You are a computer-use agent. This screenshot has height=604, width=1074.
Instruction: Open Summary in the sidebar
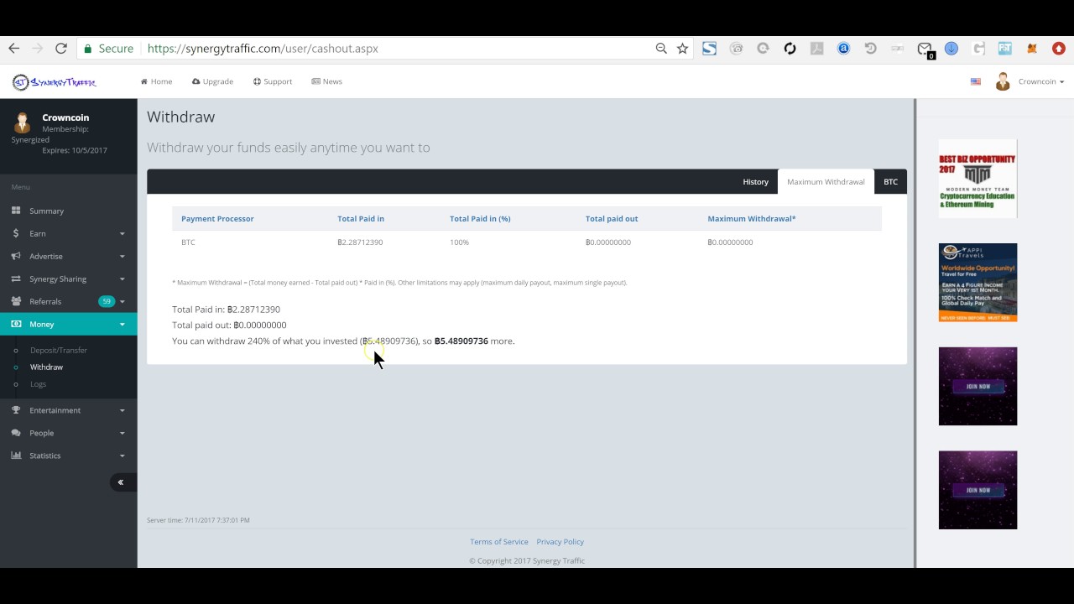tap(69, 211)
